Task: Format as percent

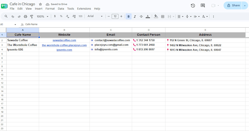Action: tap(61, 16)
